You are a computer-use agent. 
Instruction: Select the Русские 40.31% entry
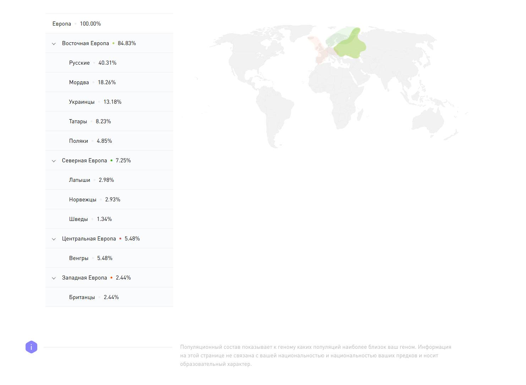[x=93, y=63]
